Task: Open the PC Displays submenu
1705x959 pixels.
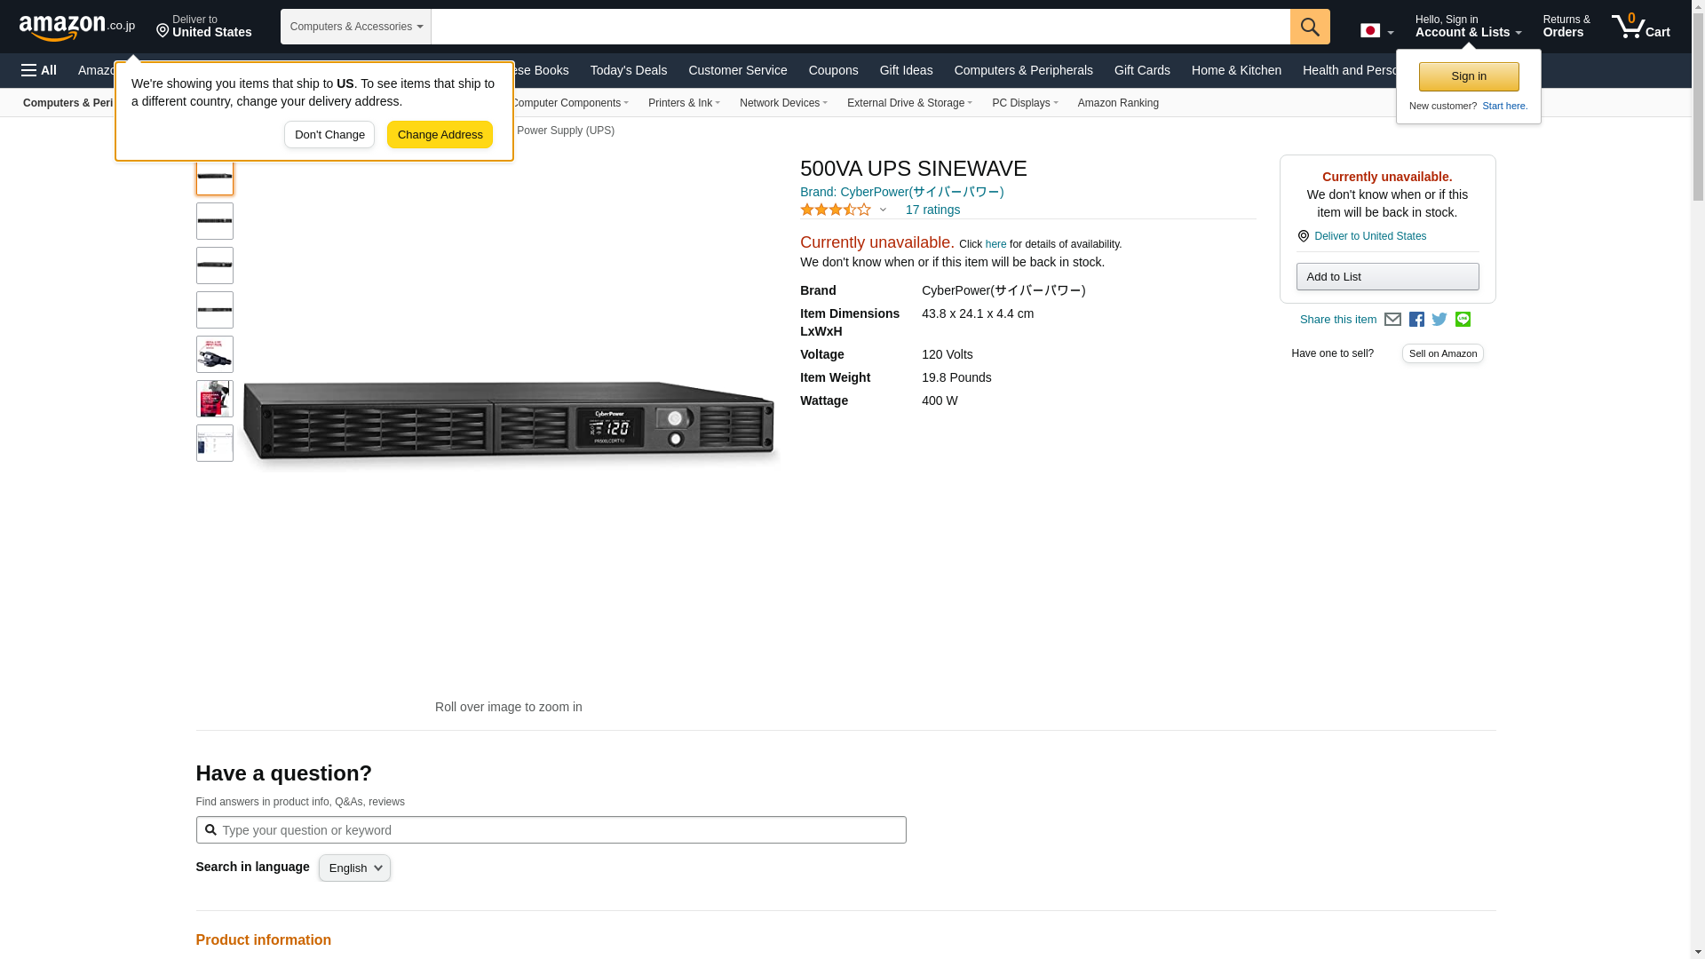Action: 1024,103
